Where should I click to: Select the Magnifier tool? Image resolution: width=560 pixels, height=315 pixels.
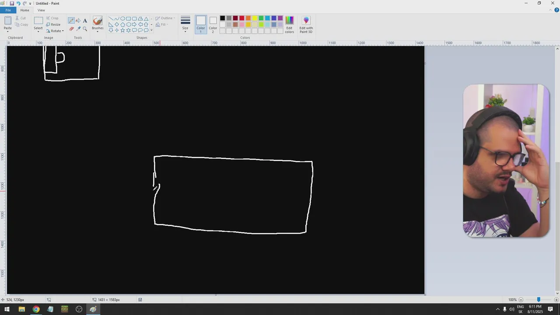(x=85, y=29)
